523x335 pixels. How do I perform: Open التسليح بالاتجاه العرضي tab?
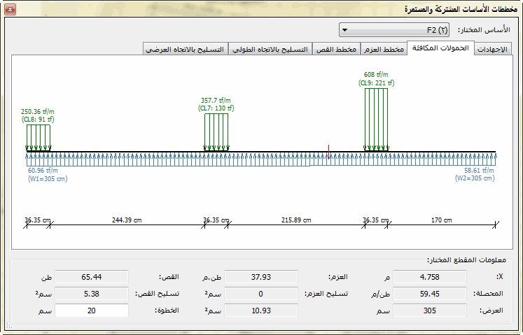pos(186,49)
